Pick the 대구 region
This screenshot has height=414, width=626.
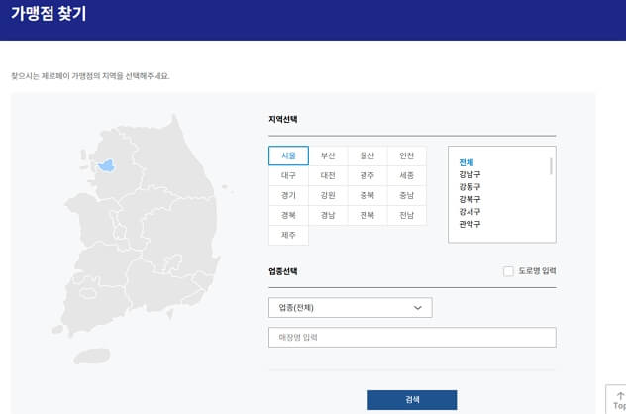click(288, 175)
